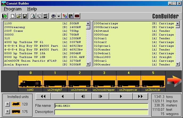Click the green exit arrow toolbar icon
The height and width of the screenshot is (118, 183).
point(5,16)
